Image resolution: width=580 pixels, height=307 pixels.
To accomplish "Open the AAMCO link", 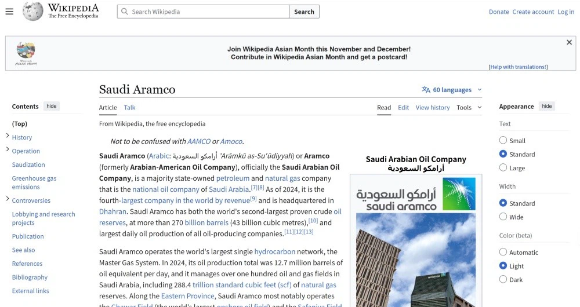I will (198, 141).
